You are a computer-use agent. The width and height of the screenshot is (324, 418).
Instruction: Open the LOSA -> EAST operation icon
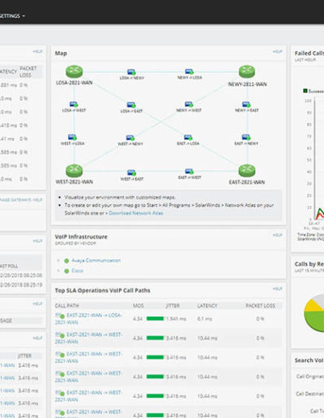[131, 105]
